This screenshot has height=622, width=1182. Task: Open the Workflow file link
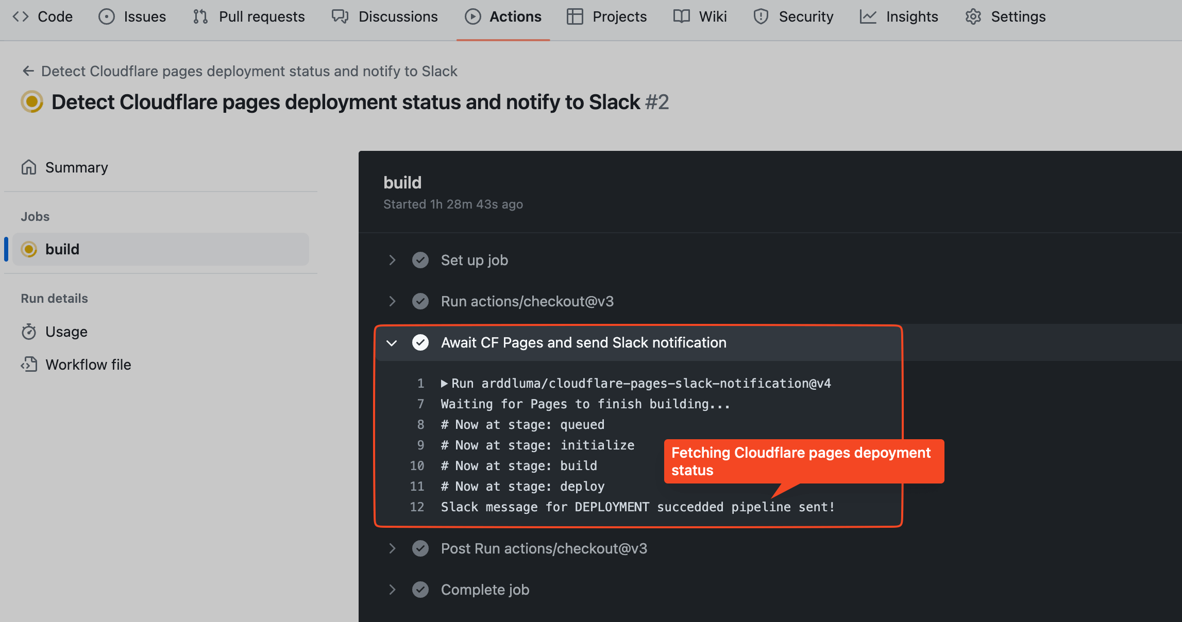point(88,365)
